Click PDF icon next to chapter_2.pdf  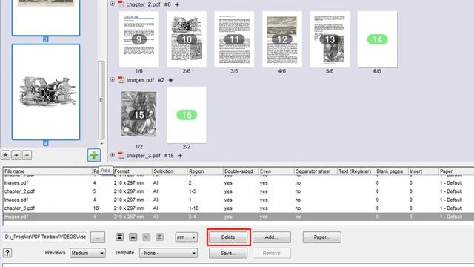tap(121, 4)
